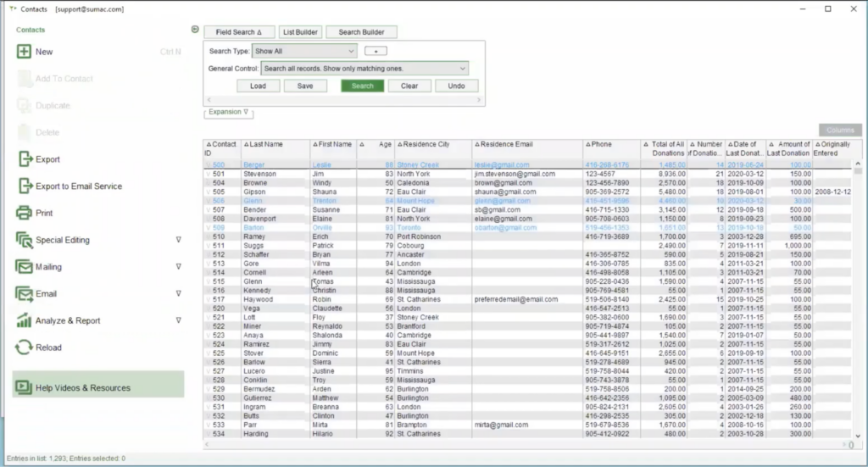Click the Columns button
The width and height of the screenshot is (868, 467).
[840, 130]
